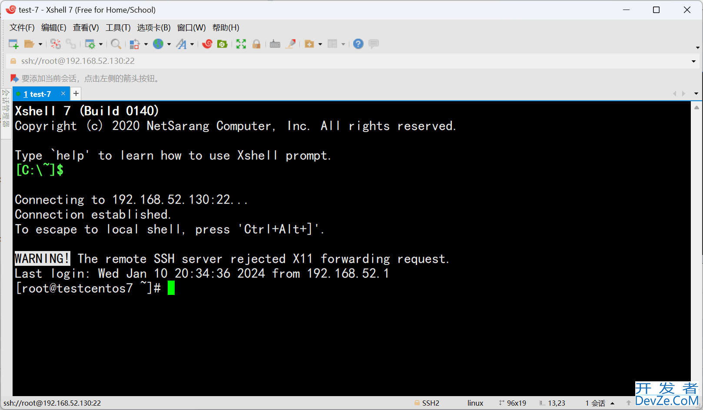The height and width of the screenshot is (410, 703).
Task: Click the add-current-session bookmark arrow icon
Action: tap(14, 79)
